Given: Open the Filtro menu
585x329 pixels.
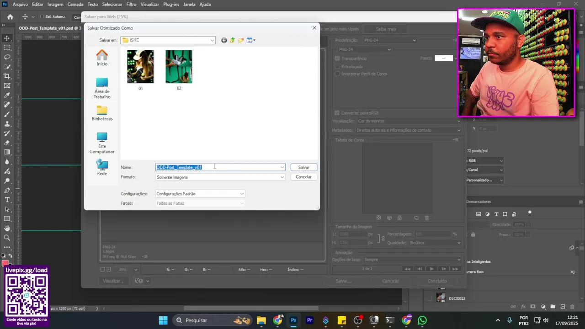Looking at the screenshot, I should point(131,4).
